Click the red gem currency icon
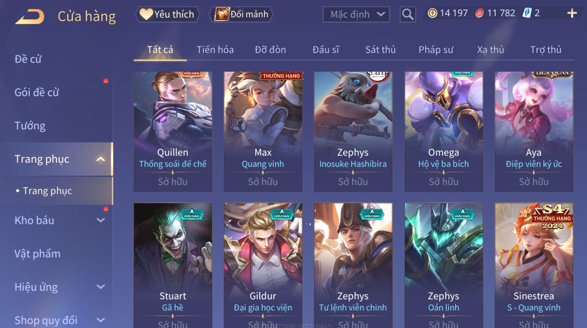This screenshot has height=328, width=587. (x=479, y=13)
